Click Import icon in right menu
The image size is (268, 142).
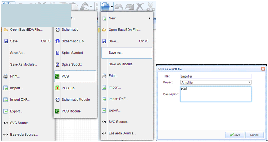[104, 88]
